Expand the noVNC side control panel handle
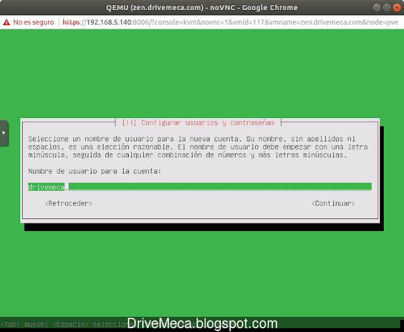The height and width of the screenshot is (332, 404). (x=4, y=133)
